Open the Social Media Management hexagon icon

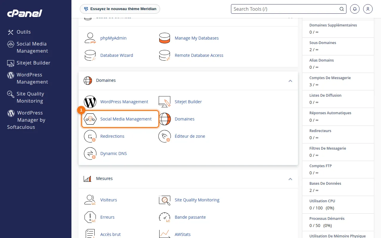pos(90,119)
